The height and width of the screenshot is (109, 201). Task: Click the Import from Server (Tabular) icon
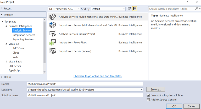(53, 51)
